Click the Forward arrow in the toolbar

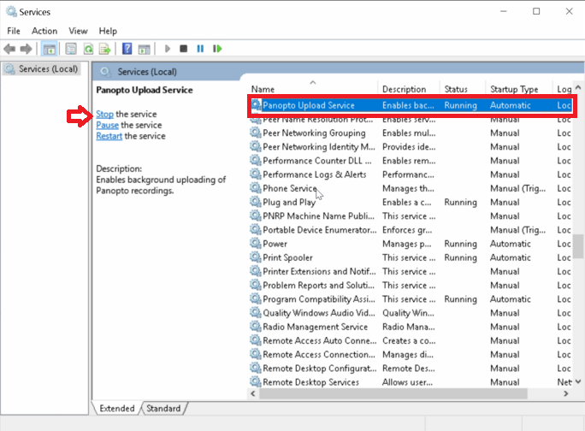27,49
